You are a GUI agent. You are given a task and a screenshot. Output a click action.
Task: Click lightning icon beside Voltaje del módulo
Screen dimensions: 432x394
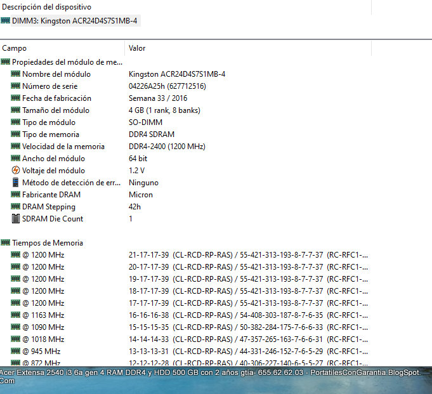click(x=16, y=170)
